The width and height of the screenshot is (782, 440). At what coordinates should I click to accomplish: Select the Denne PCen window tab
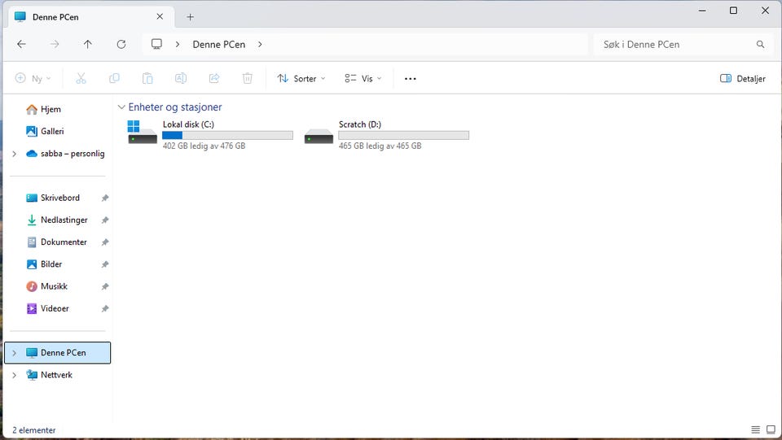click(x=91, y=17)
